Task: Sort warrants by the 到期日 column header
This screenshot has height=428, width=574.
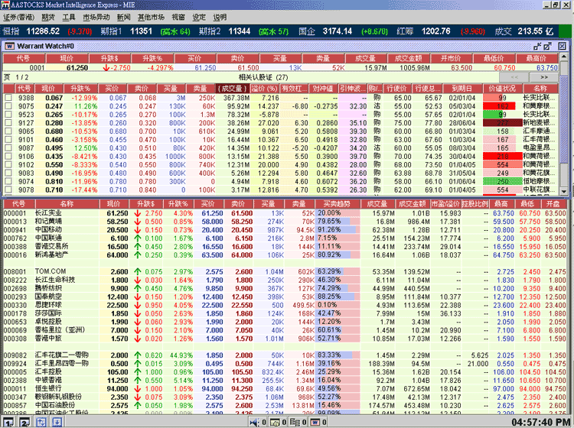Action: (x=462, y=89)
